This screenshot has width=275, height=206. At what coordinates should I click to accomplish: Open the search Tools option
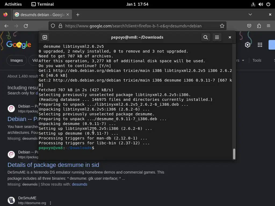257,60
